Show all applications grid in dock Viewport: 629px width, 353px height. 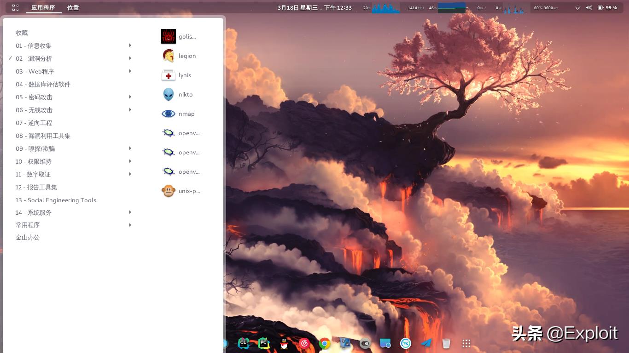click(466, 343)
